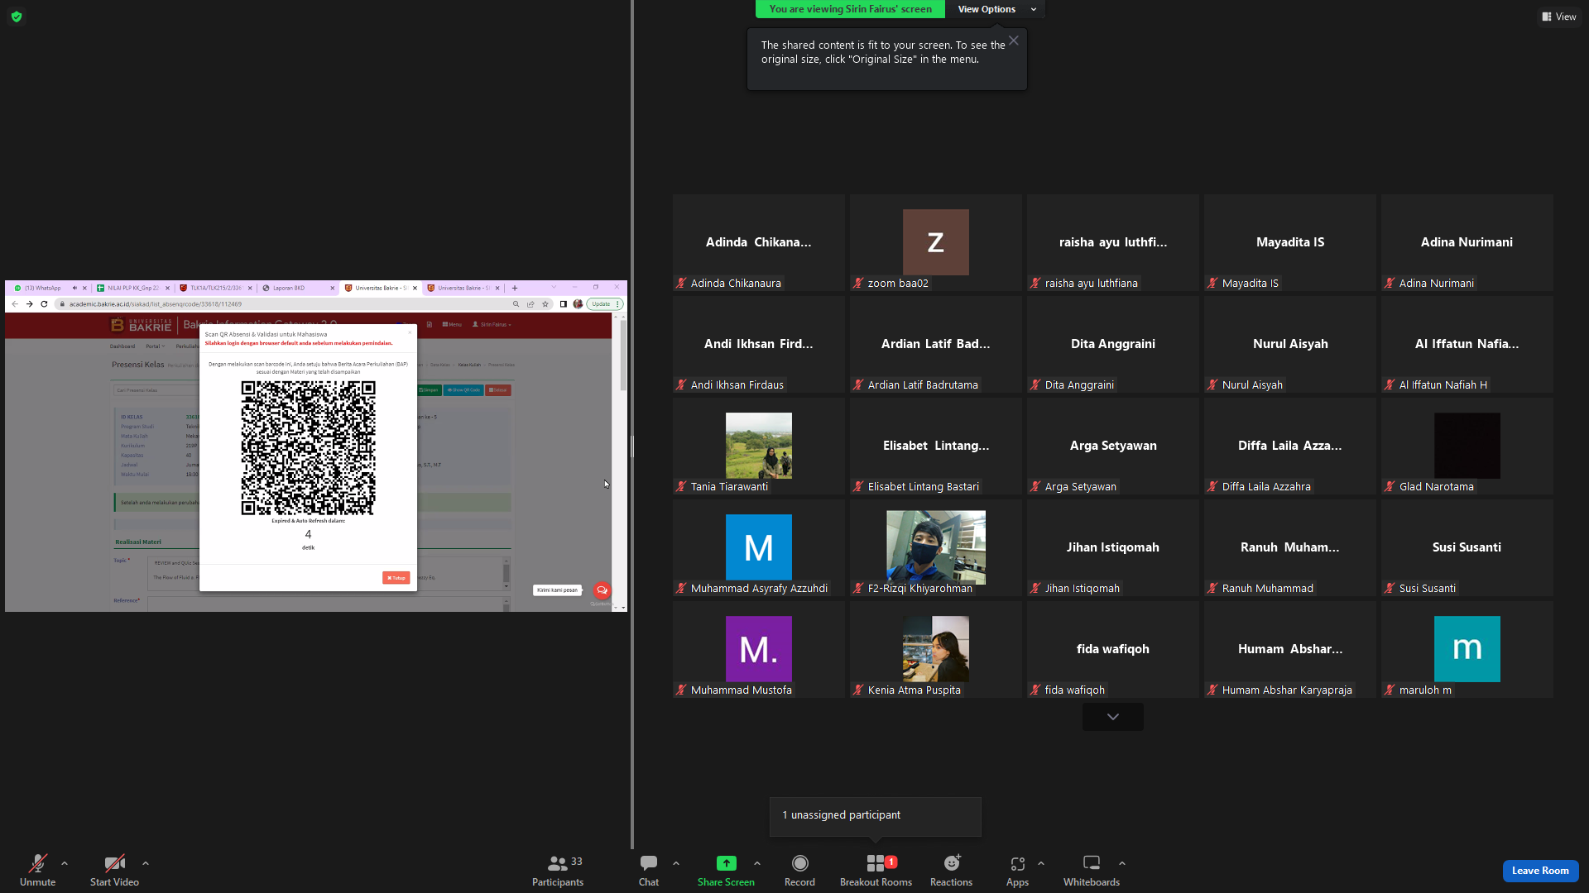Image resolution: width=1589 pixels, height=893 pixels.
Task: Select the Humam Abshar Karyapraja tile
Action: pos(1290,649)
